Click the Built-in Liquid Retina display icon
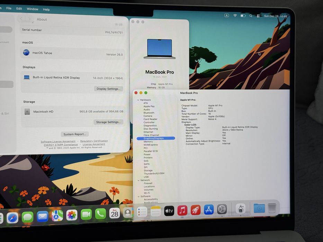This screenshot has height=242, width=323. coord(27,77)
